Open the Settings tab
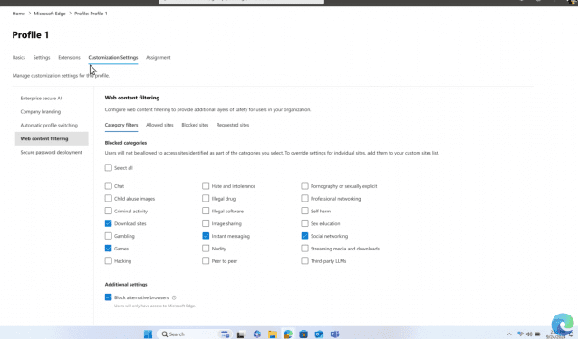Screen dimensions: 578x339 [x=42, y=57]
